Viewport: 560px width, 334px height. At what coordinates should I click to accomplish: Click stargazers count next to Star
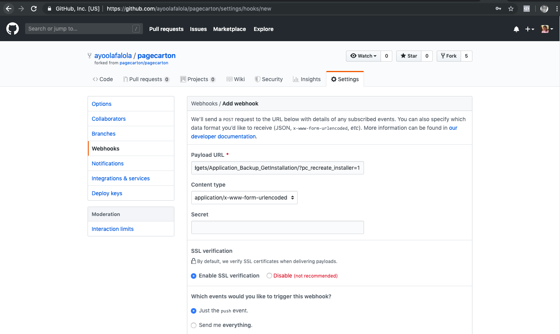point(427,56)
